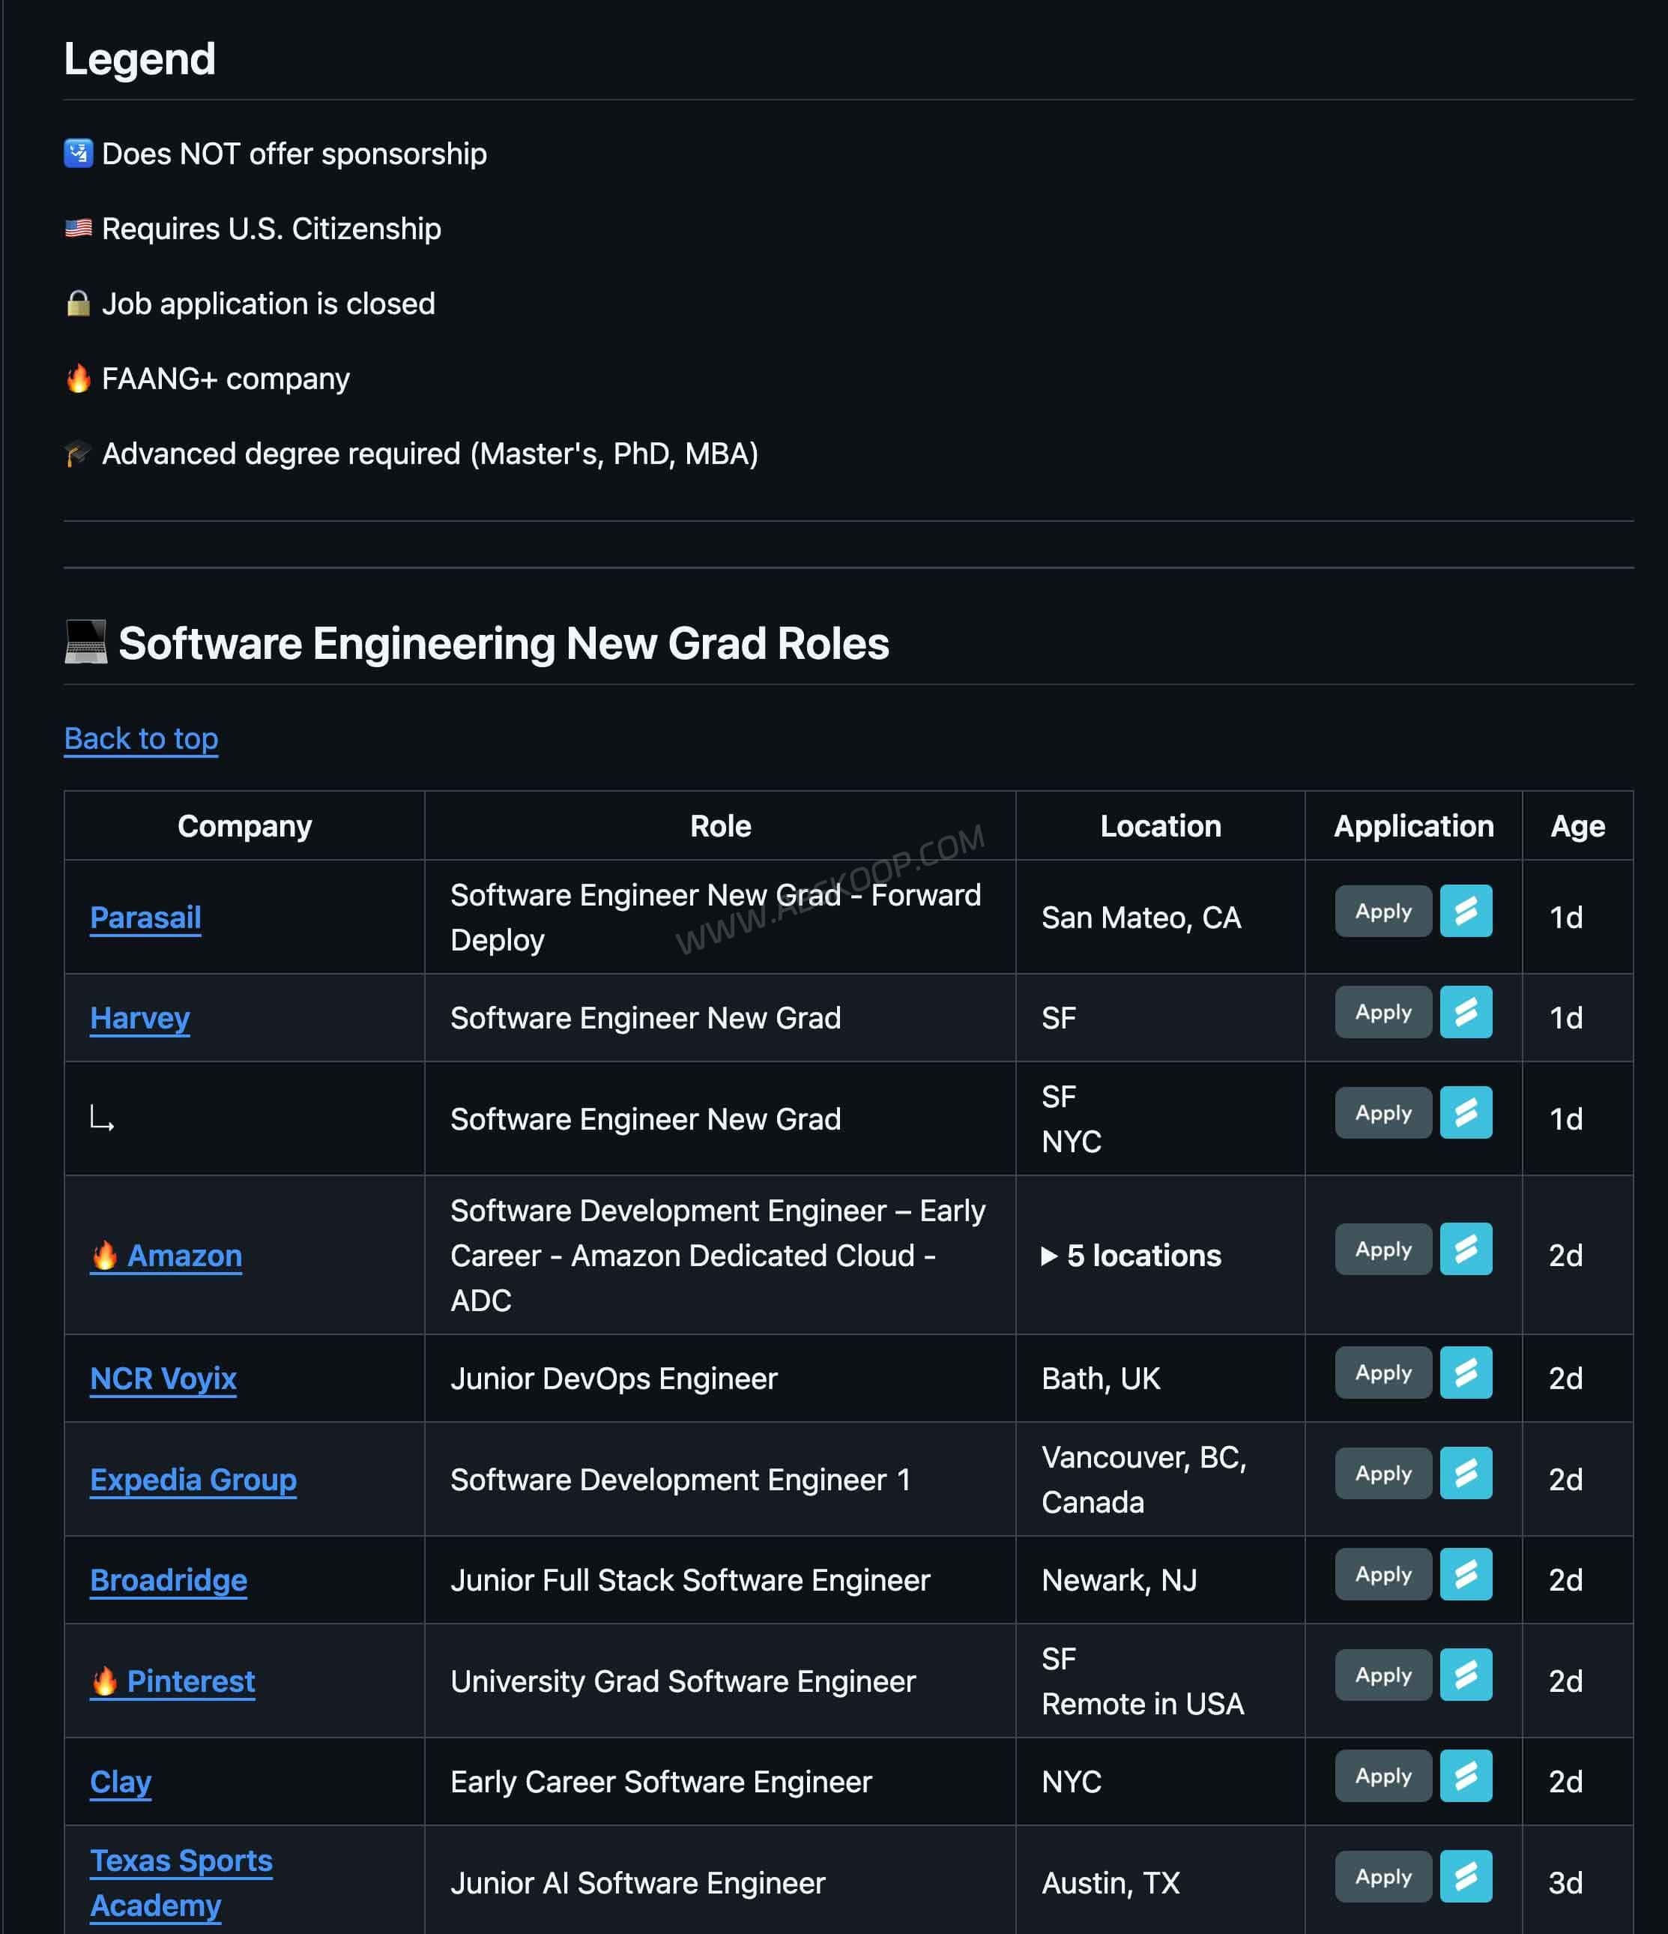Click the Simplify icon in Clay row

pyautogui.click(x=1466, y=1775)
